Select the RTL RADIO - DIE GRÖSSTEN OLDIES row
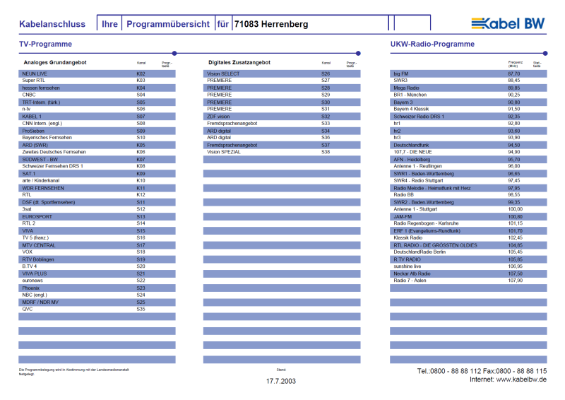Image resolution: width=565 pixels, height=400 pixels. tap(468, 245)
